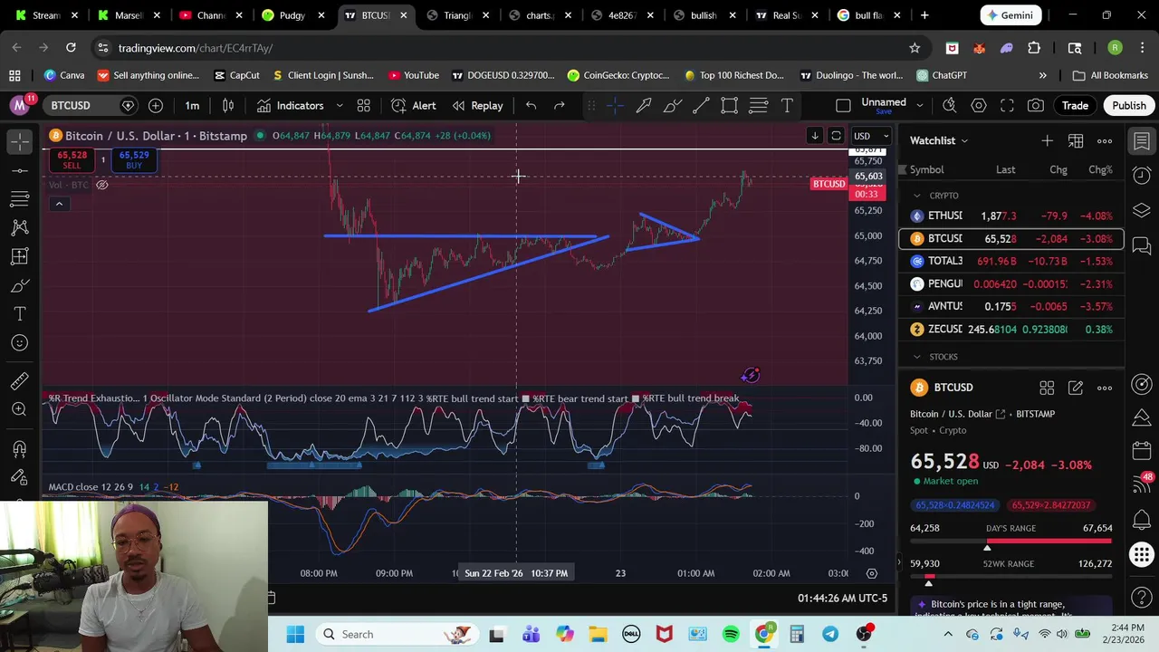Toggle the chart layout select square box
This screenshot has height=652, width=1159.
pyautogui.click(x=843, y=106)
